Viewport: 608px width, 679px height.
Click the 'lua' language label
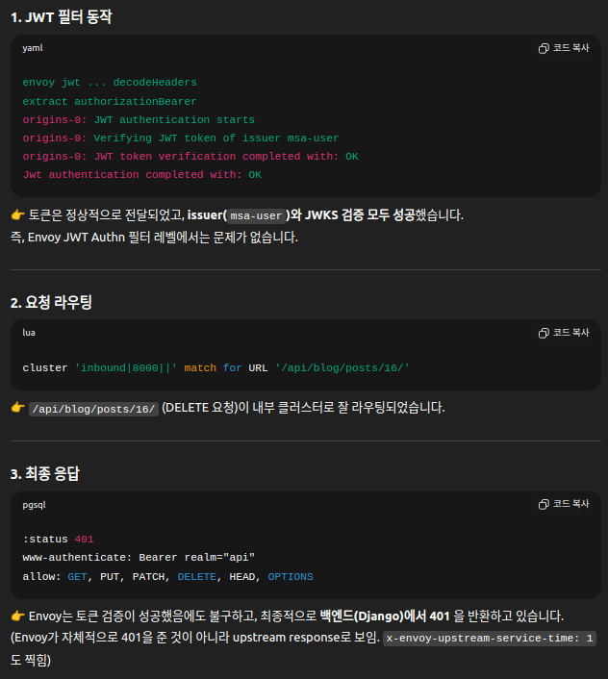click(x=29, y=333)
